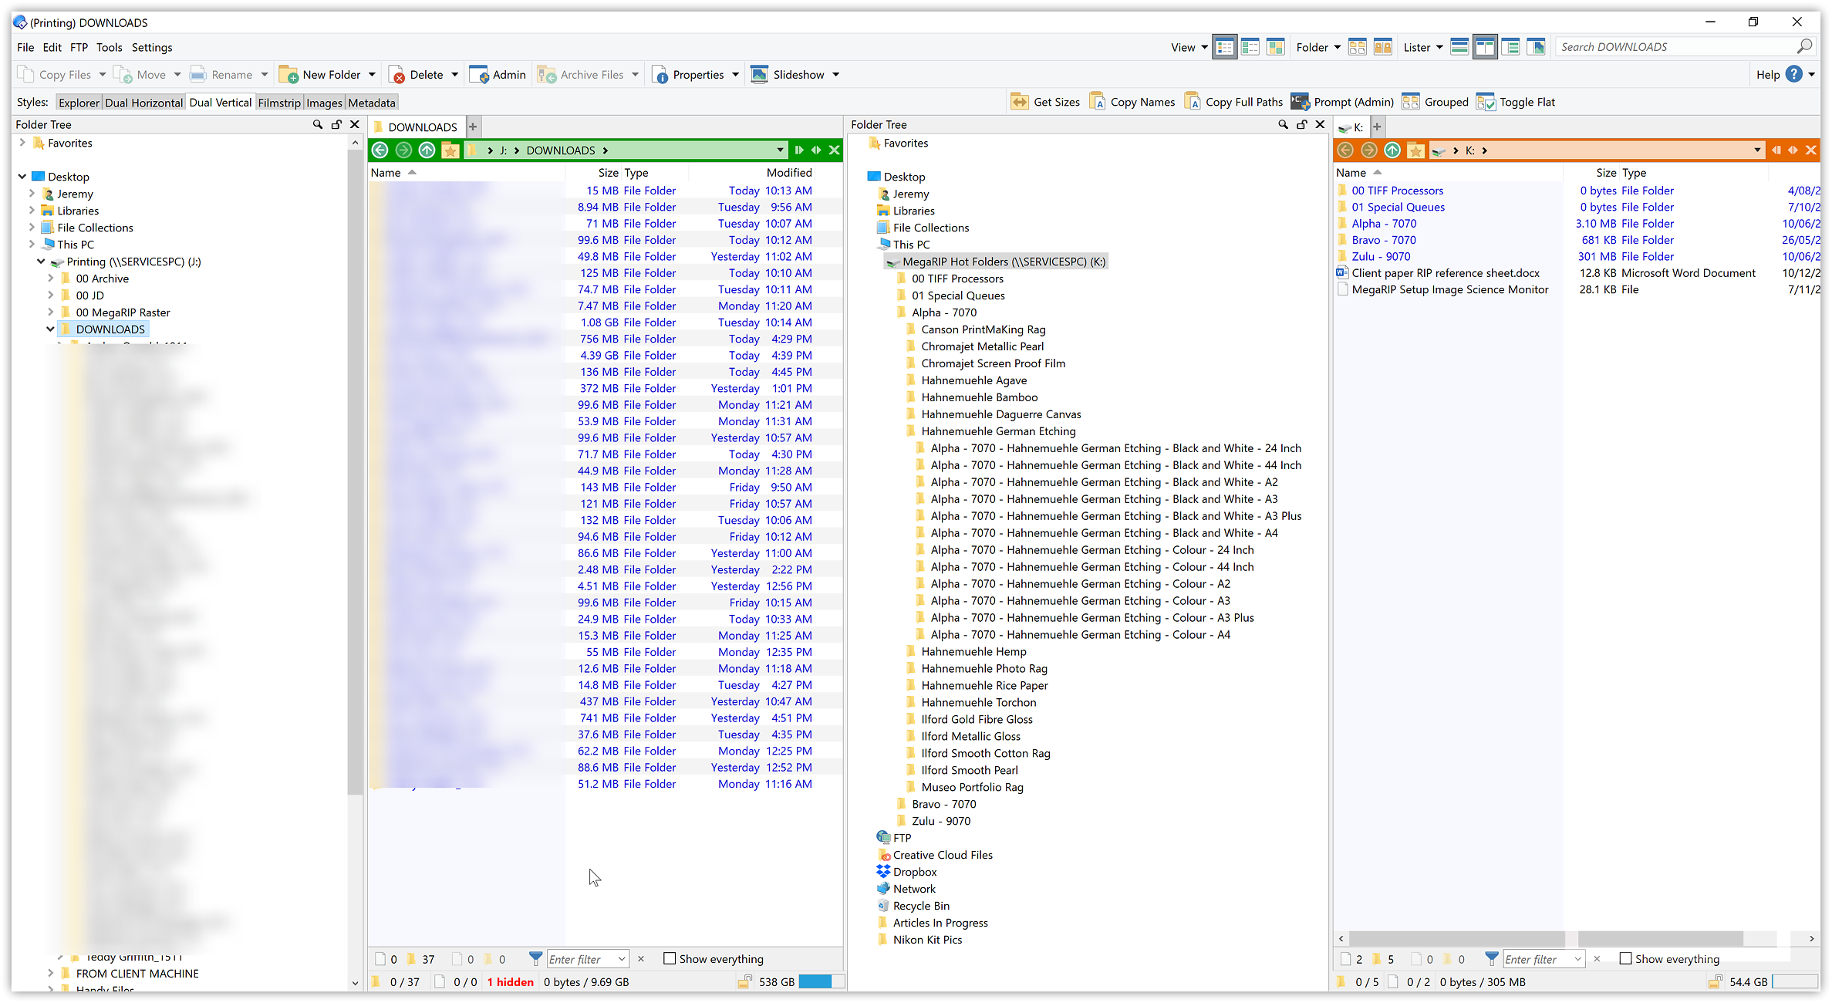Expand the Archive Files dropdown arrow
Screen dimensions: 1832x1003
635,74
